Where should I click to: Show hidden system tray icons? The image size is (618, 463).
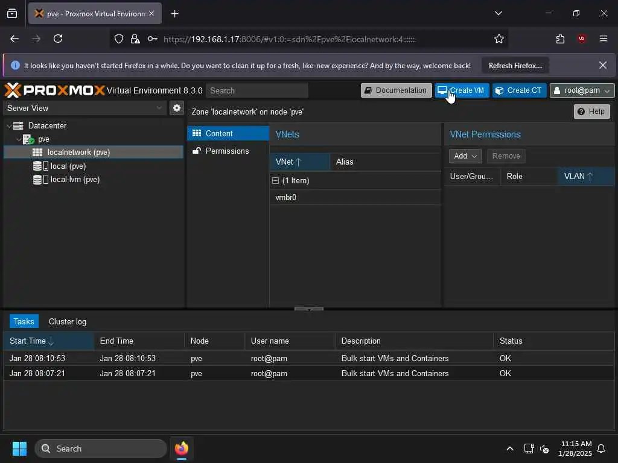point(509,449)
